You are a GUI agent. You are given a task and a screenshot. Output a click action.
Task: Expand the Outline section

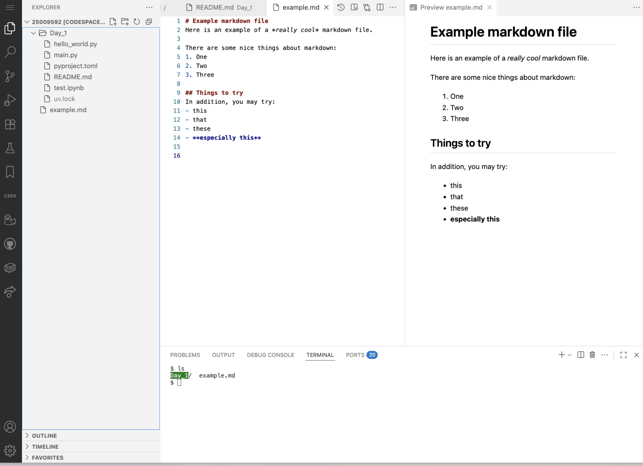coord(91,436)
